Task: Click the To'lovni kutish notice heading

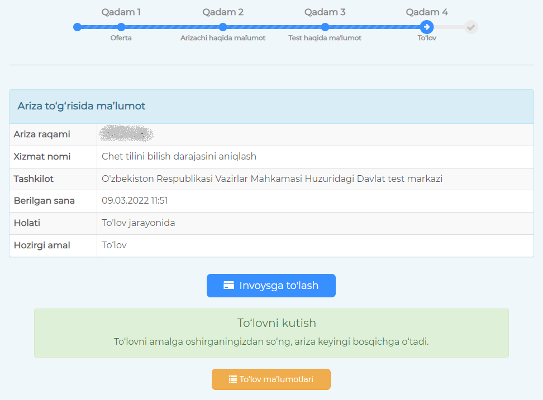Action: [x=277, y=323]
